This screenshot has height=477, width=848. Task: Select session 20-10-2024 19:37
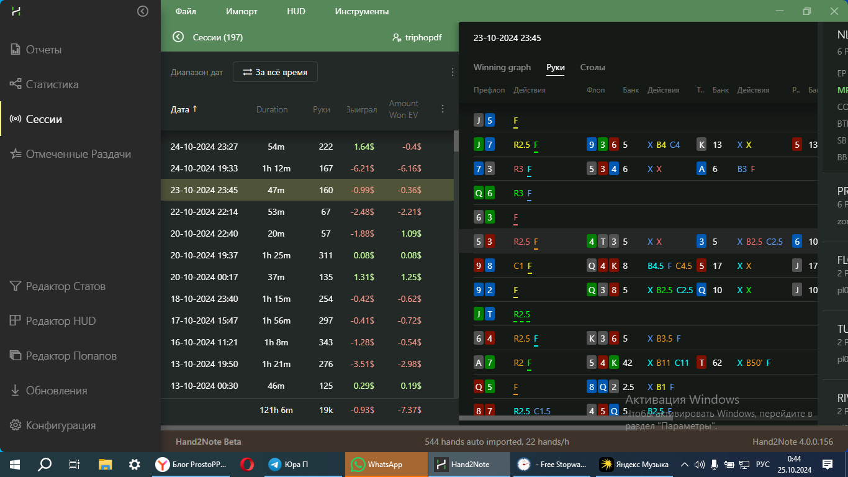coord(307,255)
